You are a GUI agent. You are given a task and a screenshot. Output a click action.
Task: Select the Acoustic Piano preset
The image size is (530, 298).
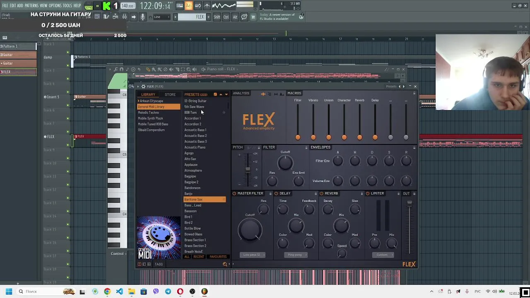pos(195,147)
